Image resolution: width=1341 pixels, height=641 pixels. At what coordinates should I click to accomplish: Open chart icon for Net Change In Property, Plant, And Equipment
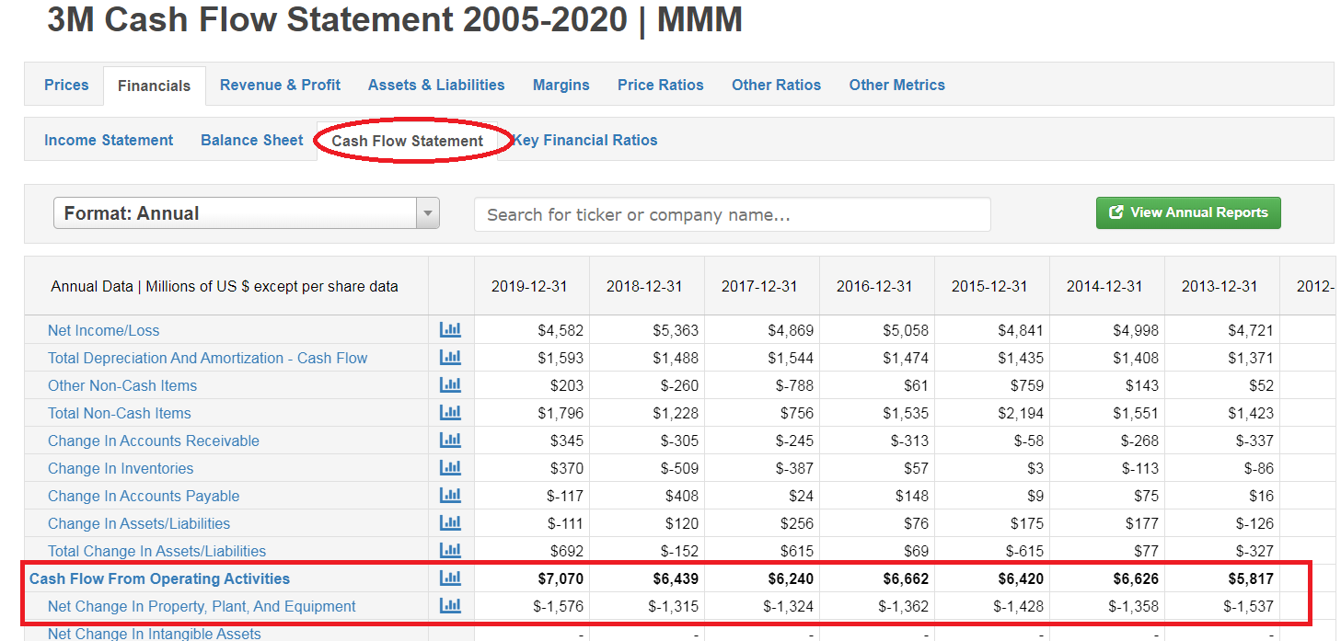[450, 606]
